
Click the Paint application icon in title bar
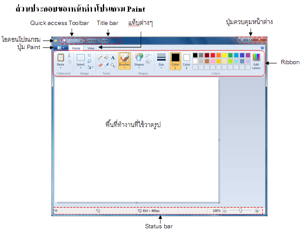(x=56, y=40)
